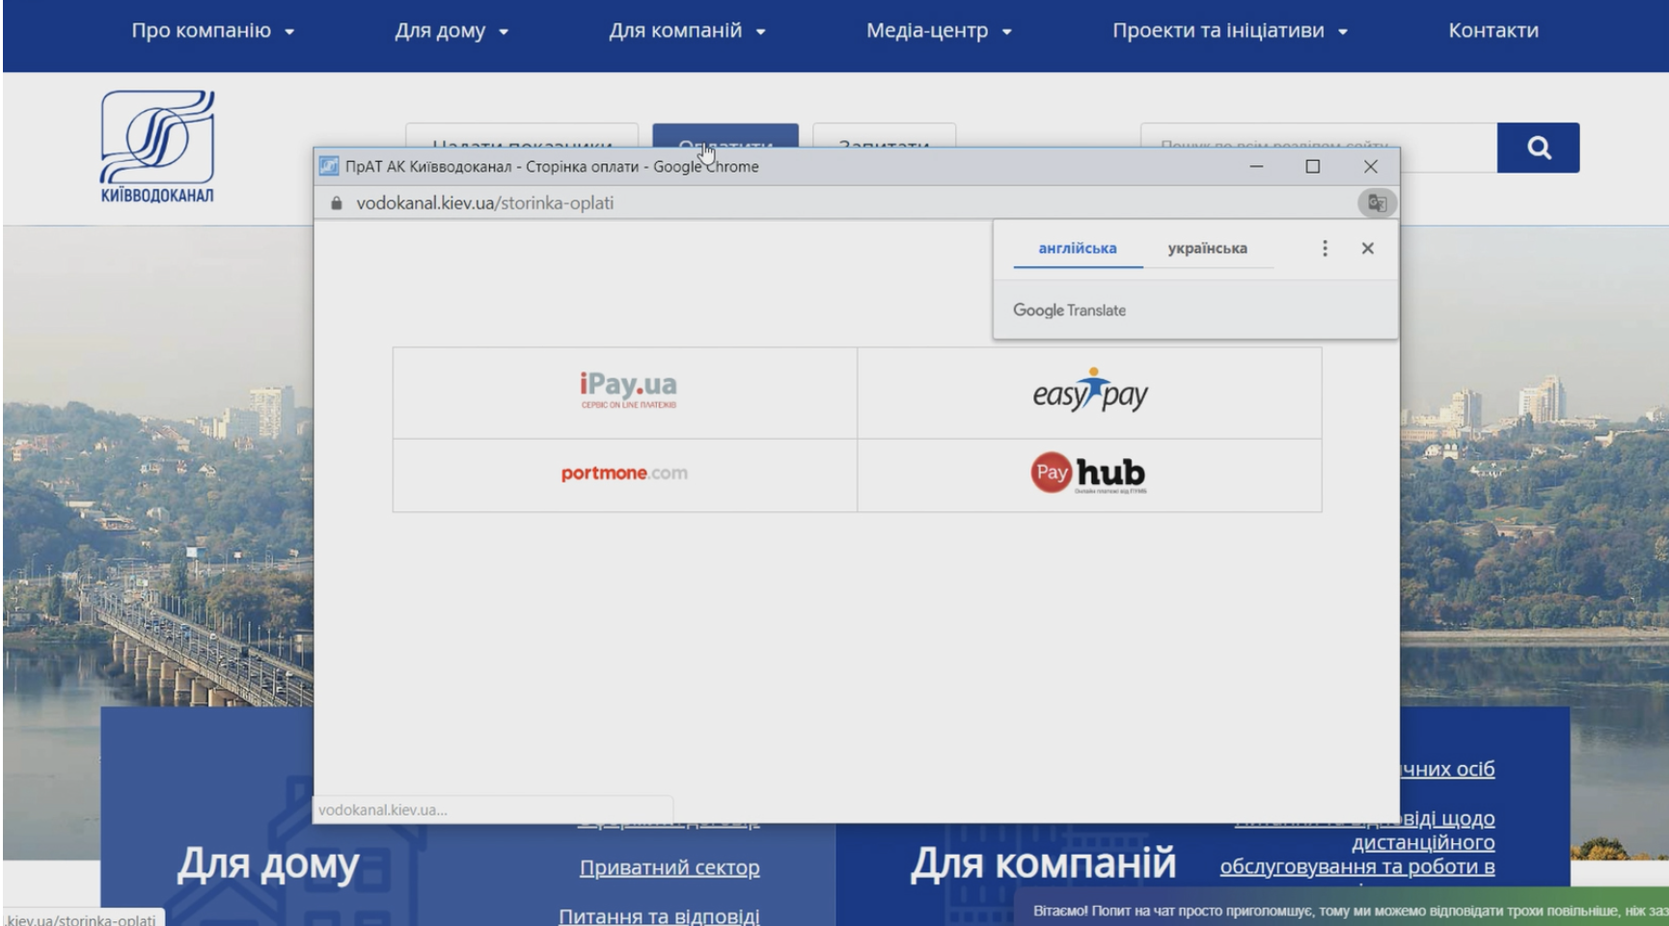Choose the easypay payment option
Viewport: 1669px width, 926px height.
pyautogui.click(x=1090, y=391)
